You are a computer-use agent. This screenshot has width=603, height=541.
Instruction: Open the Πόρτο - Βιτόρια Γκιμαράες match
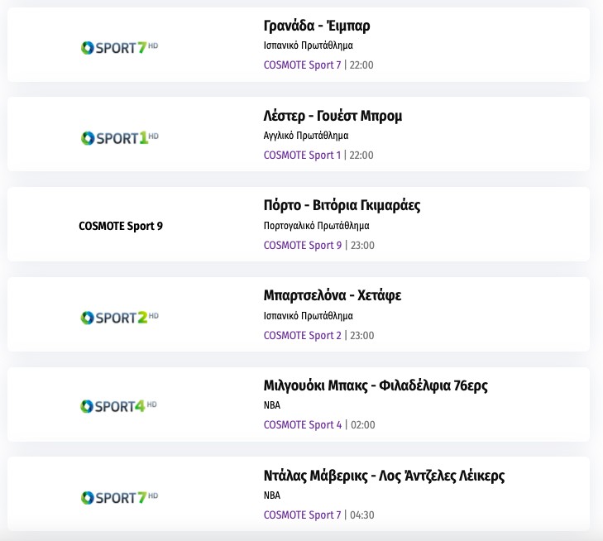342,205
